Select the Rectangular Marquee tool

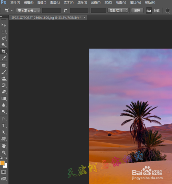coord(4,32)
